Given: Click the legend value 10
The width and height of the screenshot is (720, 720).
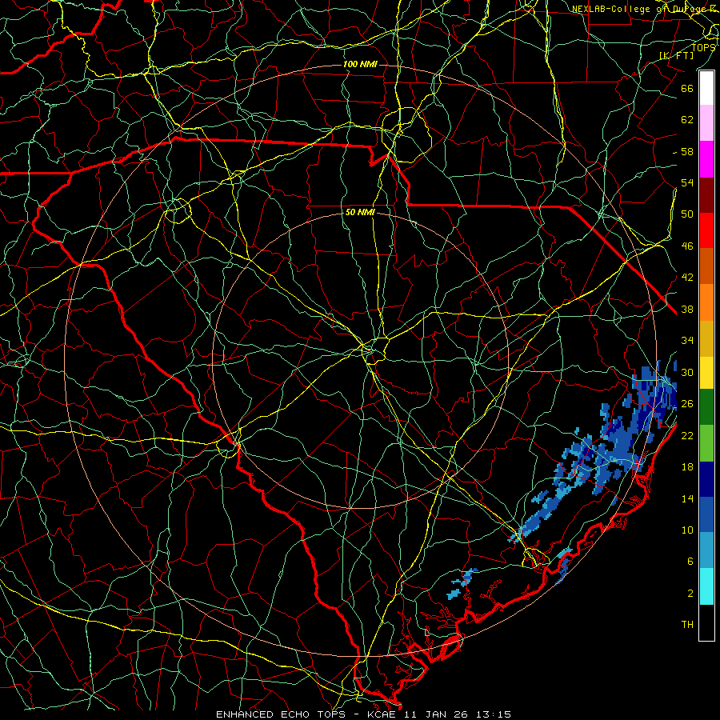Looking at the screenshot, I should click(x=687, y=530).
